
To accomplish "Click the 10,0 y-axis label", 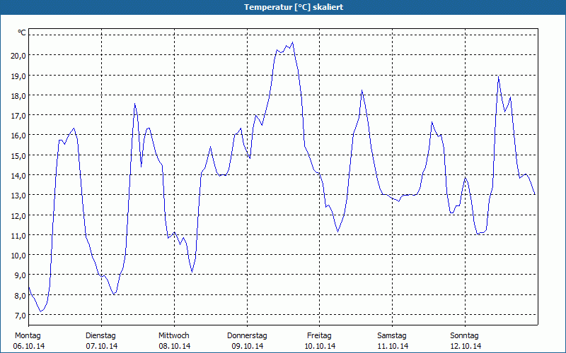I will (x=19, y=256).
